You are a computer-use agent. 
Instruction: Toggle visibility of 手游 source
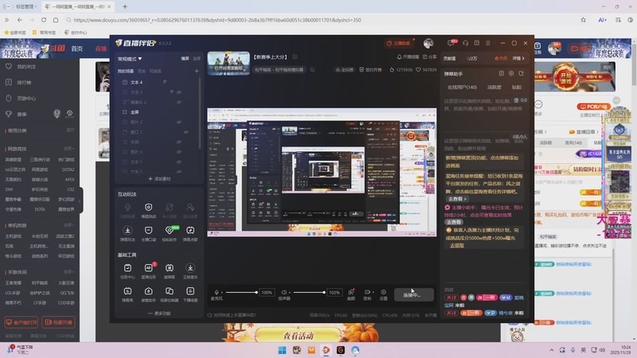[x=178, y=142]
